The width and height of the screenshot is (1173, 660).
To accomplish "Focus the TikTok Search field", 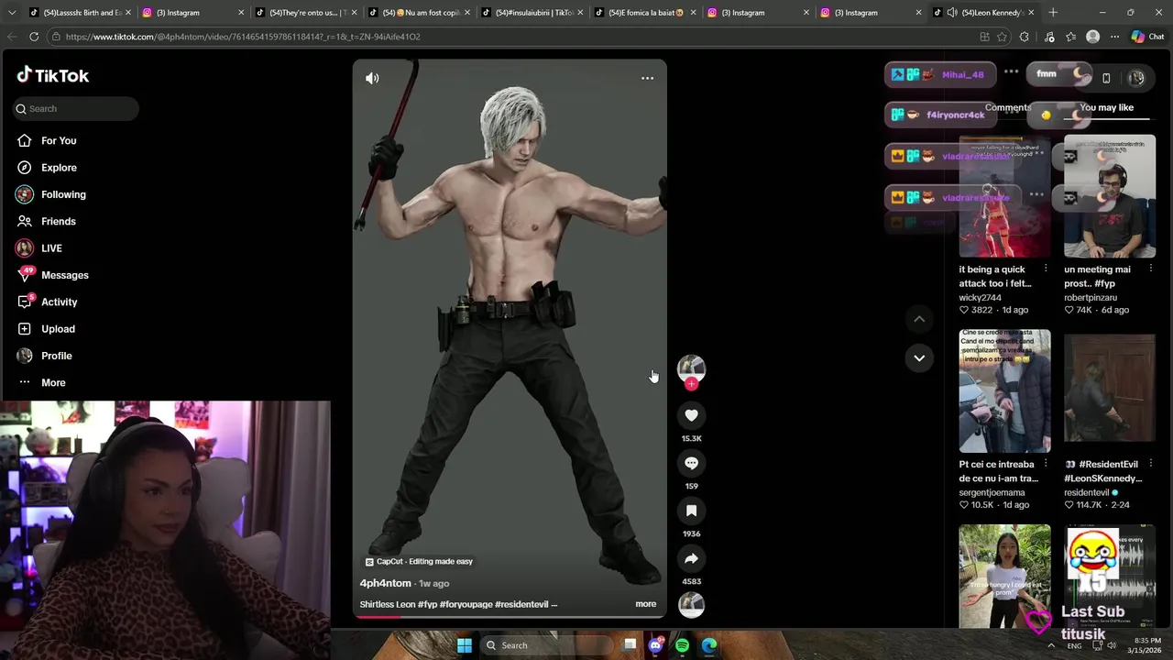I will [75, 108].
